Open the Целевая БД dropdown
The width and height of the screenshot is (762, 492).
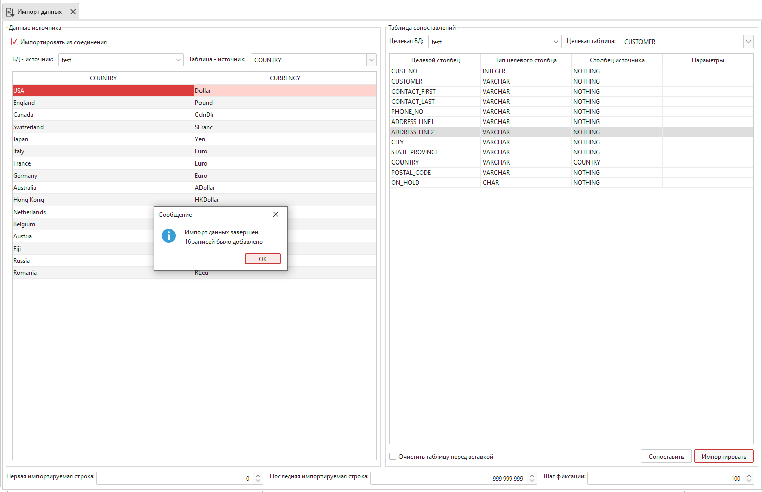click(x=556, y=41)
